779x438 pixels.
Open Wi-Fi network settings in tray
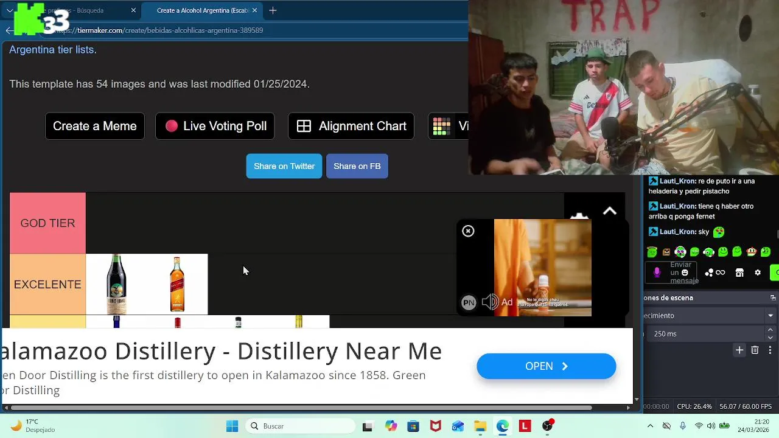[x=699, y=426]
